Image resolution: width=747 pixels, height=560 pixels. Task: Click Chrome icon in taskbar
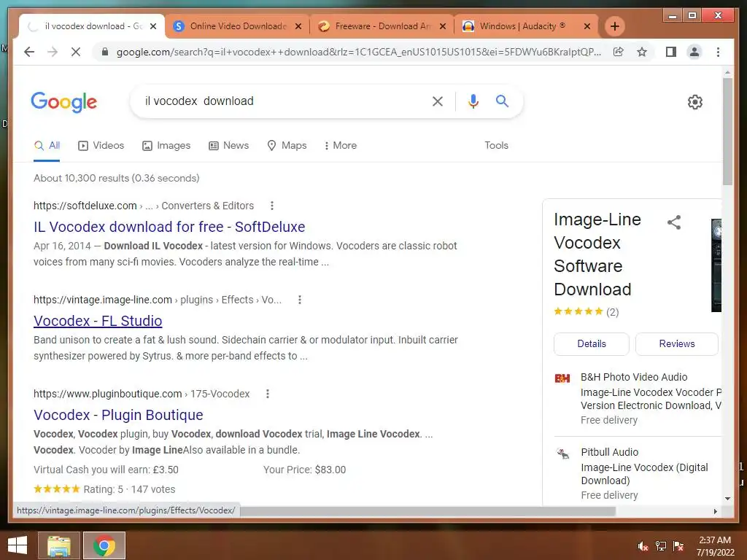tap(104, 545)
